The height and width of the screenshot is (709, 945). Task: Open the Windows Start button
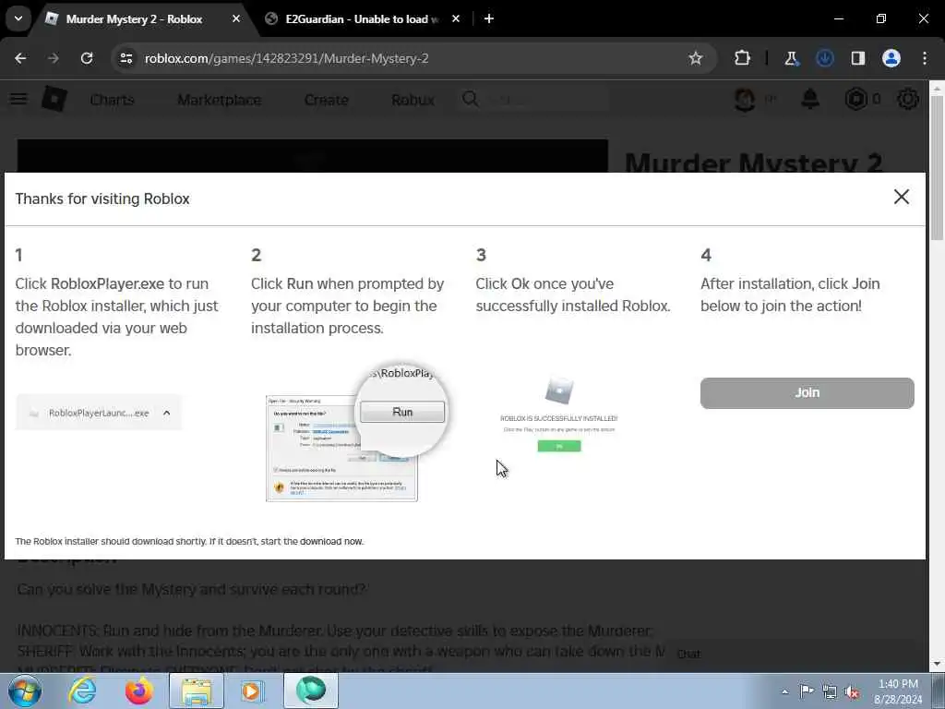(24, 691)
